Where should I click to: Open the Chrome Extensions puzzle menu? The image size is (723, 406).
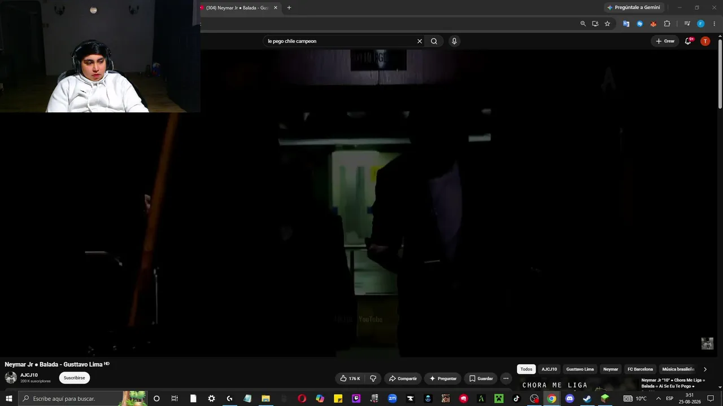click(x=667, y=24)
